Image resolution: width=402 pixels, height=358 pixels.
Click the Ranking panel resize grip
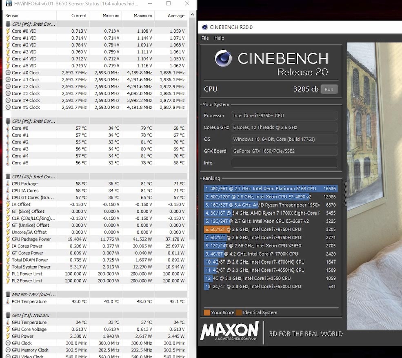click(x=345, y=194)
